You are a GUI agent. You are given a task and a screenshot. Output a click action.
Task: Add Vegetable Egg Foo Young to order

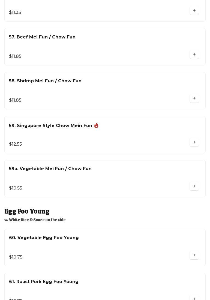tap(194, 255)
